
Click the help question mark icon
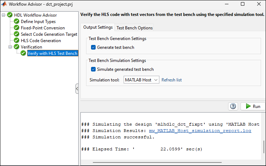tap(233, 106)
